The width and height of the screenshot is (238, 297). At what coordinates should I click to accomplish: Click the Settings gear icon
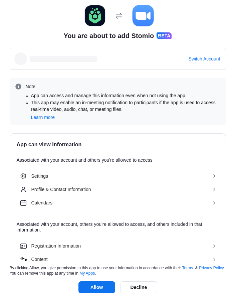23,176
